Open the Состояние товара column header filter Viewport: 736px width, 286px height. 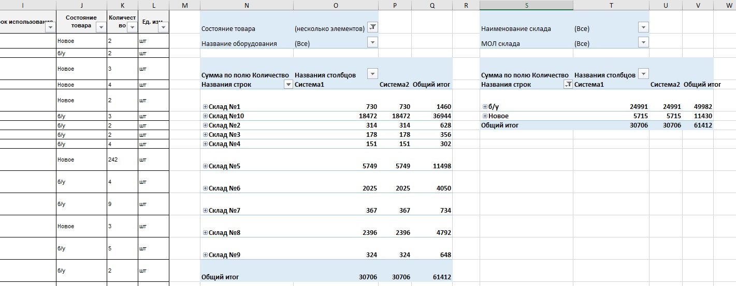101,27
